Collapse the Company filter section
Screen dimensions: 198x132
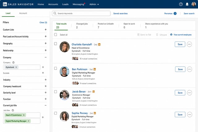pyautogui.click(x=45, y=57)
